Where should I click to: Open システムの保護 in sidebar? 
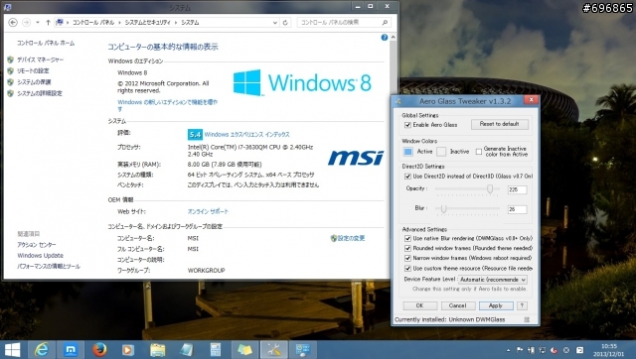click(x=34, y=82)
